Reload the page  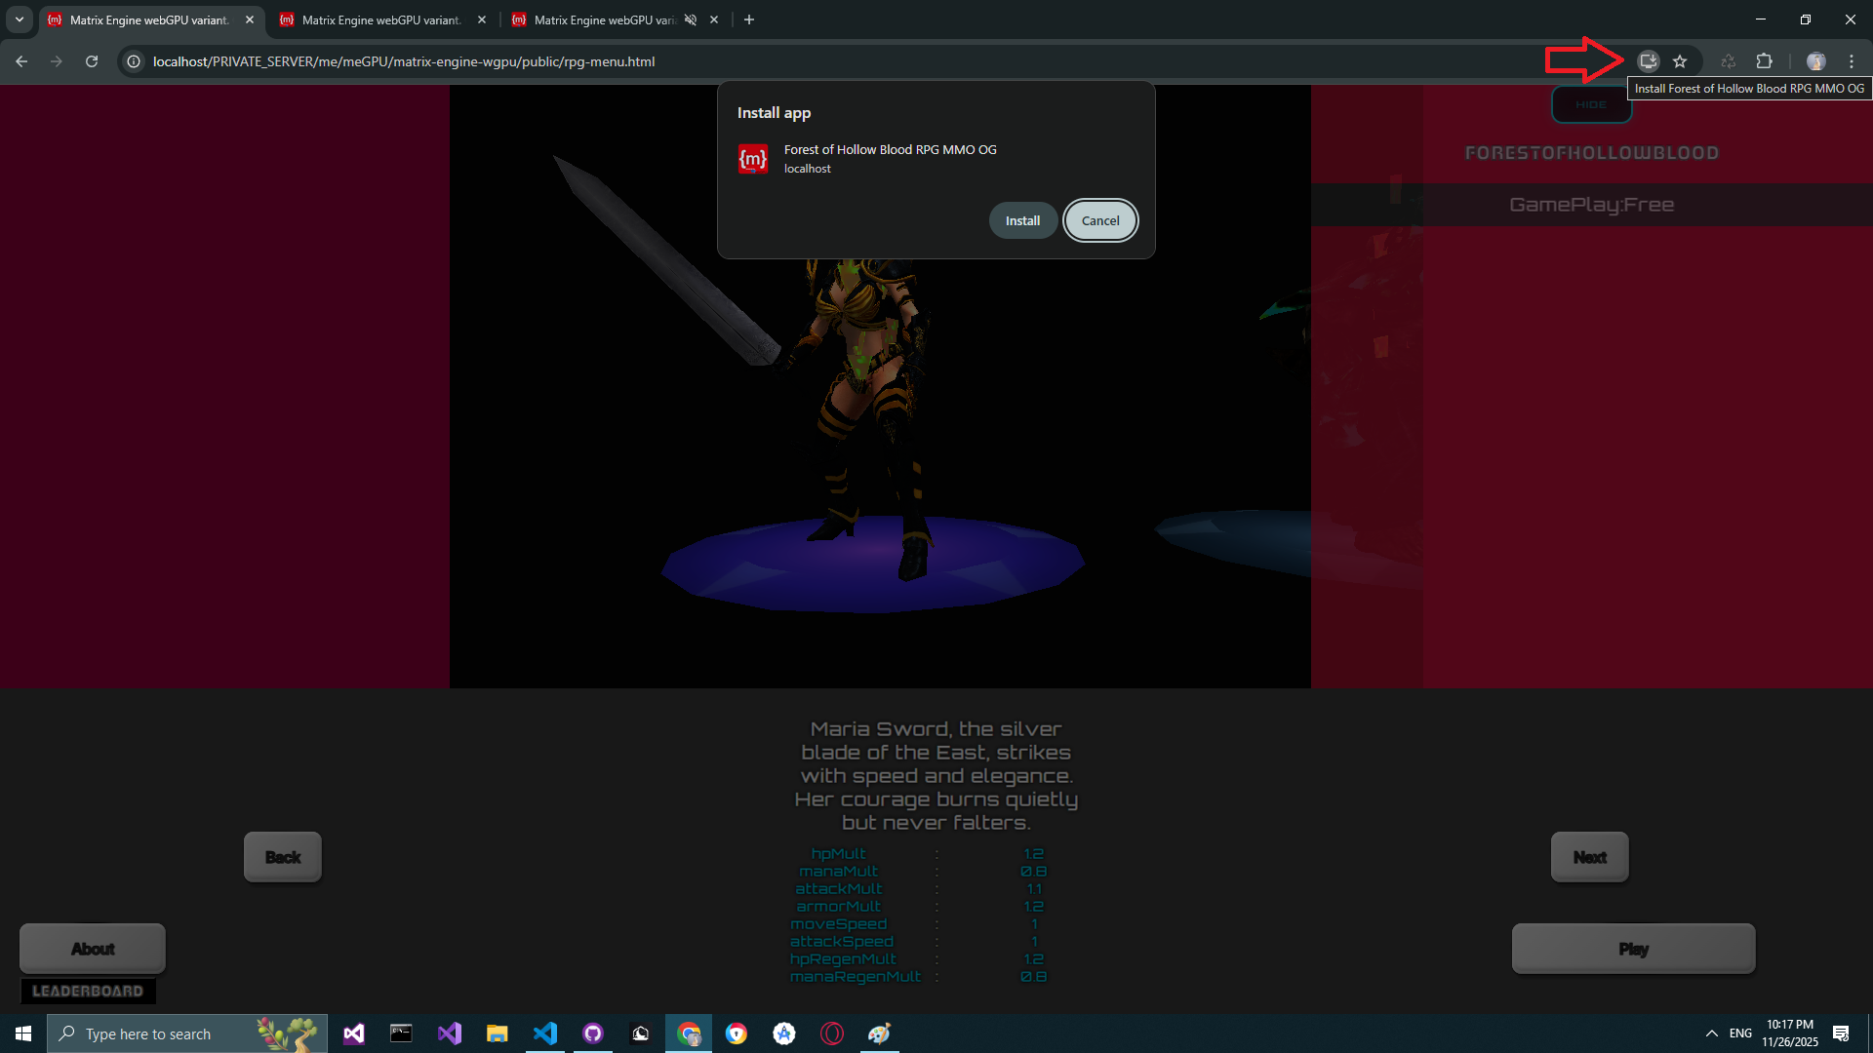pos(92,61)
